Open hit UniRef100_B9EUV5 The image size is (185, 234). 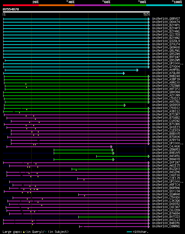coord(166,153)
